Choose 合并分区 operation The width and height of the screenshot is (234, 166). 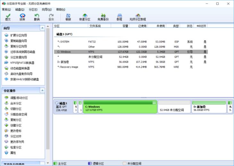coord(13,103)
